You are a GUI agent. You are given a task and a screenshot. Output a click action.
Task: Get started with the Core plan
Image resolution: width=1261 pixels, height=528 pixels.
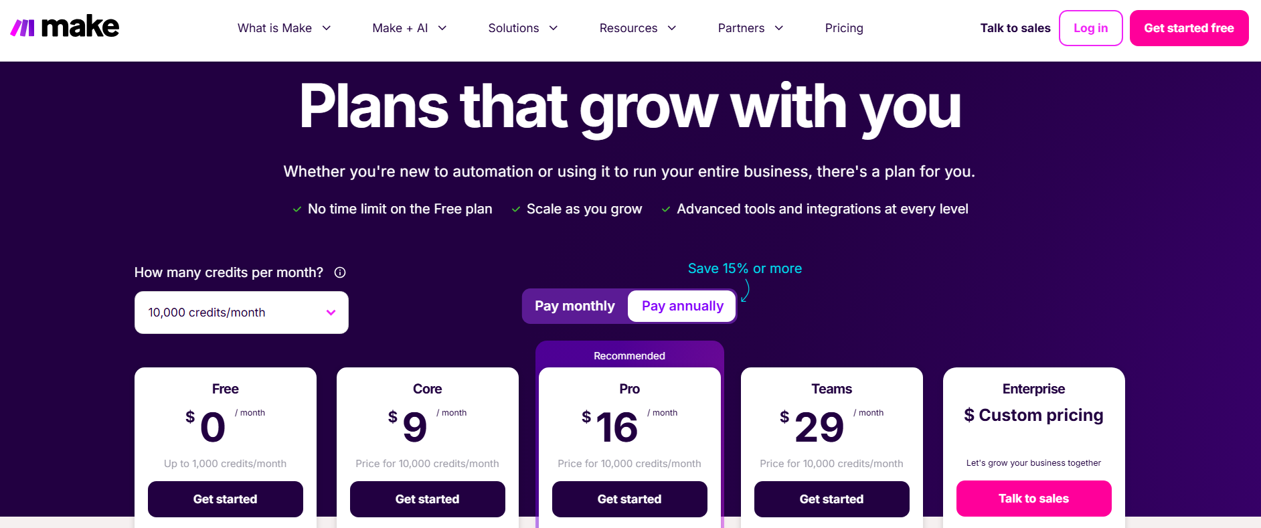[x=428, y=499]
